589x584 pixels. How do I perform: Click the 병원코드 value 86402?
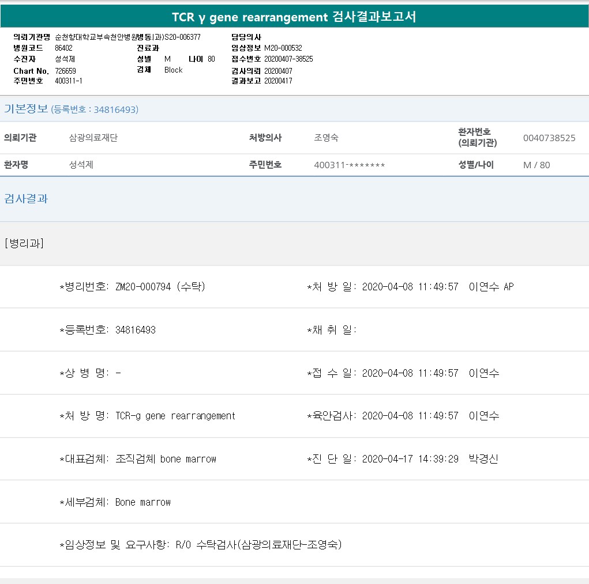63,48
